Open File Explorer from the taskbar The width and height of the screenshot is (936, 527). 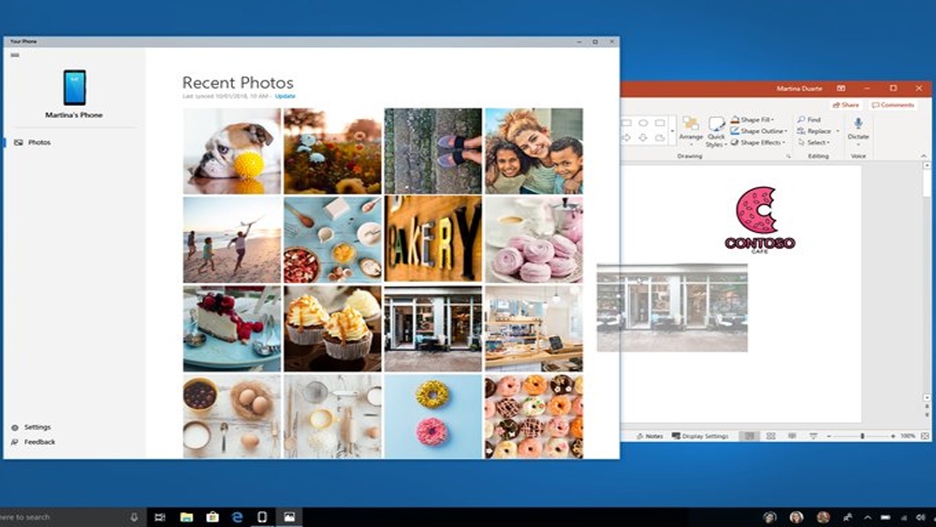(x=186, y=518)
